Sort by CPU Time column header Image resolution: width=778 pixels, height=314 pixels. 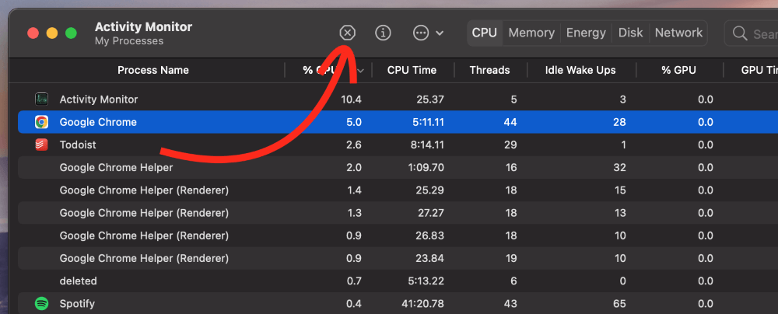(412, 70)
